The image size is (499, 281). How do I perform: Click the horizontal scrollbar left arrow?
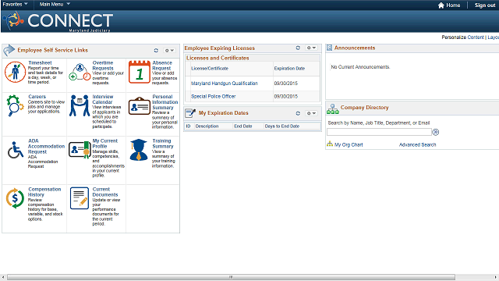click(x=3, y=277)
